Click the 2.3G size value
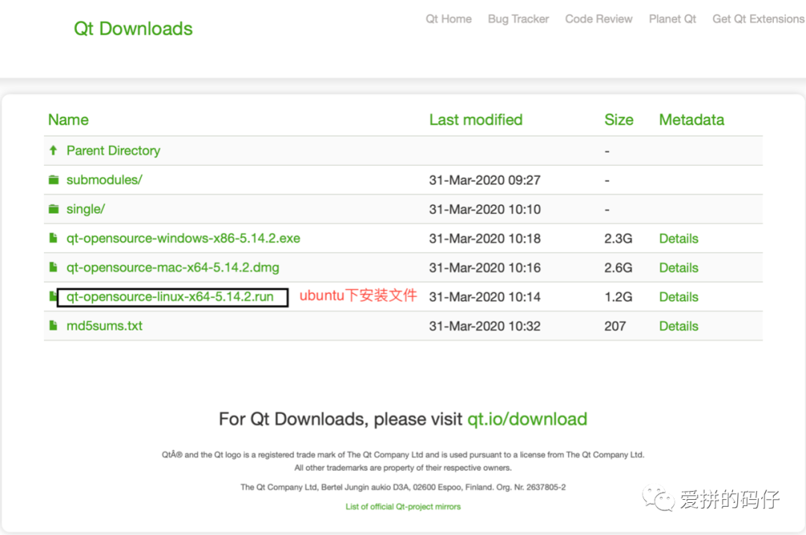Viewport: 806px width, 535px height. [x=619, y=239]
